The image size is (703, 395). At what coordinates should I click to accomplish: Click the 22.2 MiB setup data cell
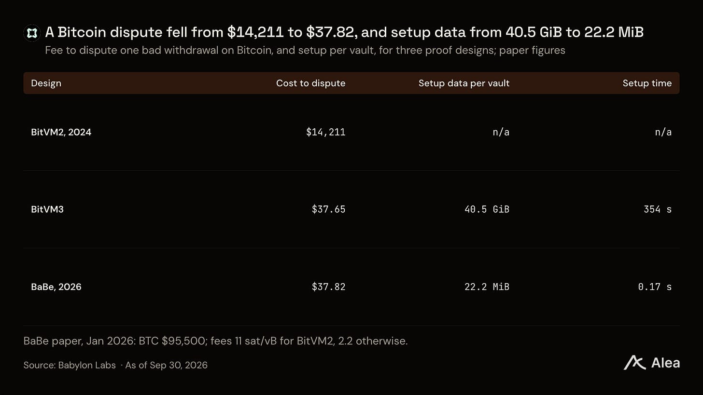click(x=487, y=287)
